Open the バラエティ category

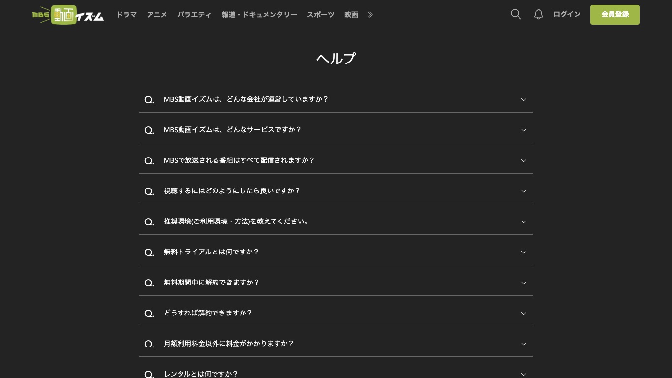[x=194, y=15]
